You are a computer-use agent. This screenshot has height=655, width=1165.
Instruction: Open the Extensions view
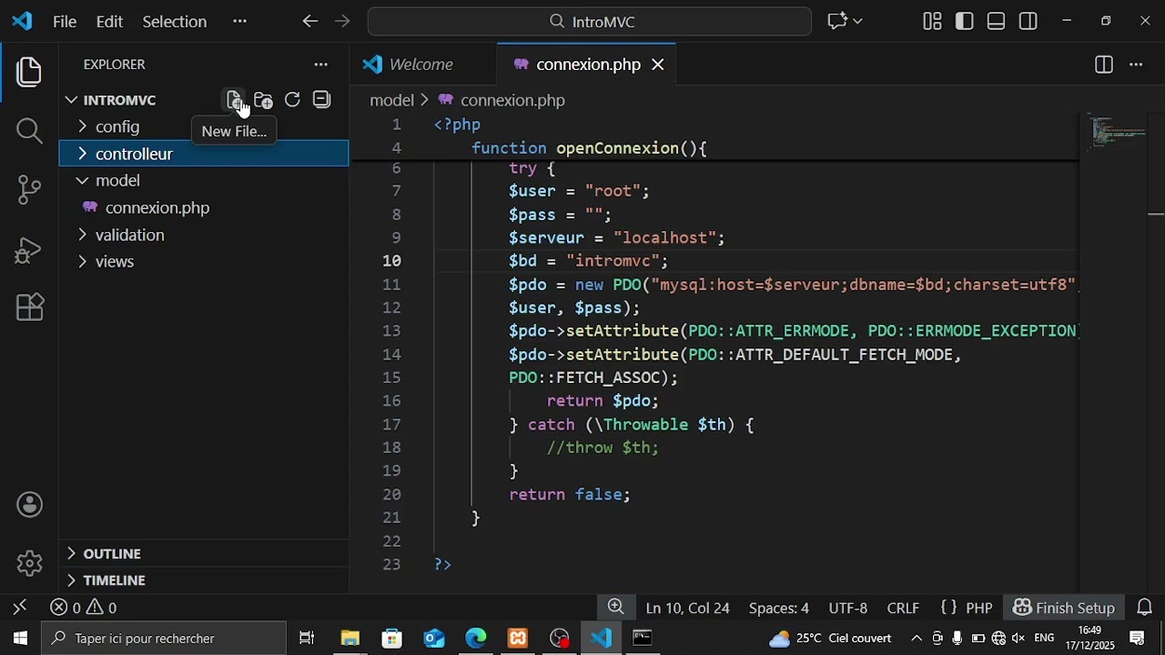click(29, 307)
